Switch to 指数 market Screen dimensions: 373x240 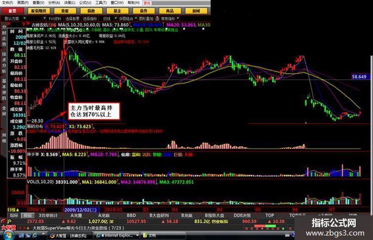(x=91, y=11)
